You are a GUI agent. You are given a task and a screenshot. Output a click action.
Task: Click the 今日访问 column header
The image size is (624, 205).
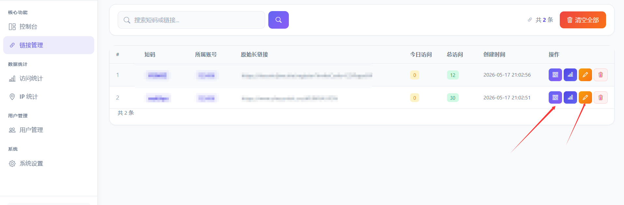pyautogui.click(x=421, y=54)
